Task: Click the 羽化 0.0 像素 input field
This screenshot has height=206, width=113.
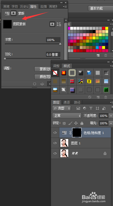Action: point(53,55)
